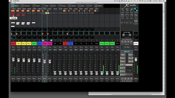The image size is (175, 98).
Task: Click the channel 09 fader
Action: click(x=55, y=73)
